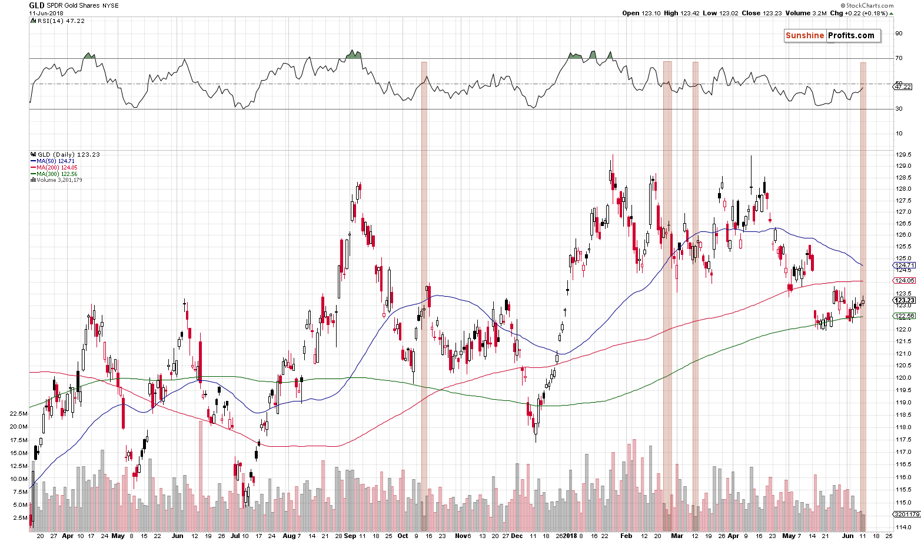Screen dimensions: 921x541
Task: Click the 'Aug' month label on date axis
Action: click(x=288, y=536)
